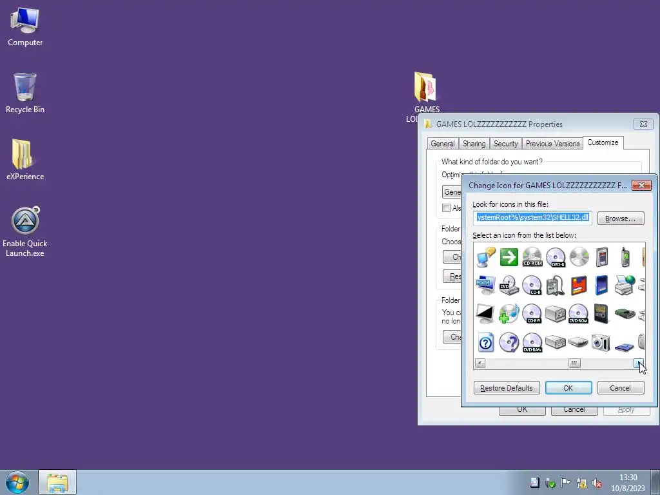
Task: Select the black and white monitor icon
Action: click(485, 314)
